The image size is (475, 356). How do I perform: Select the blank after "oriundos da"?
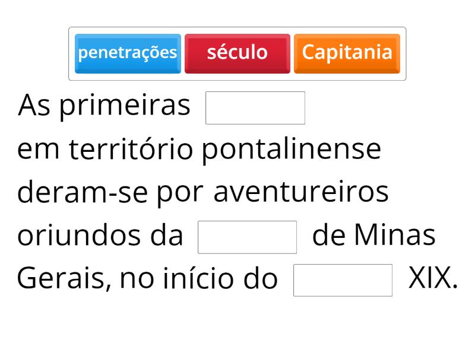click(247, 237)
